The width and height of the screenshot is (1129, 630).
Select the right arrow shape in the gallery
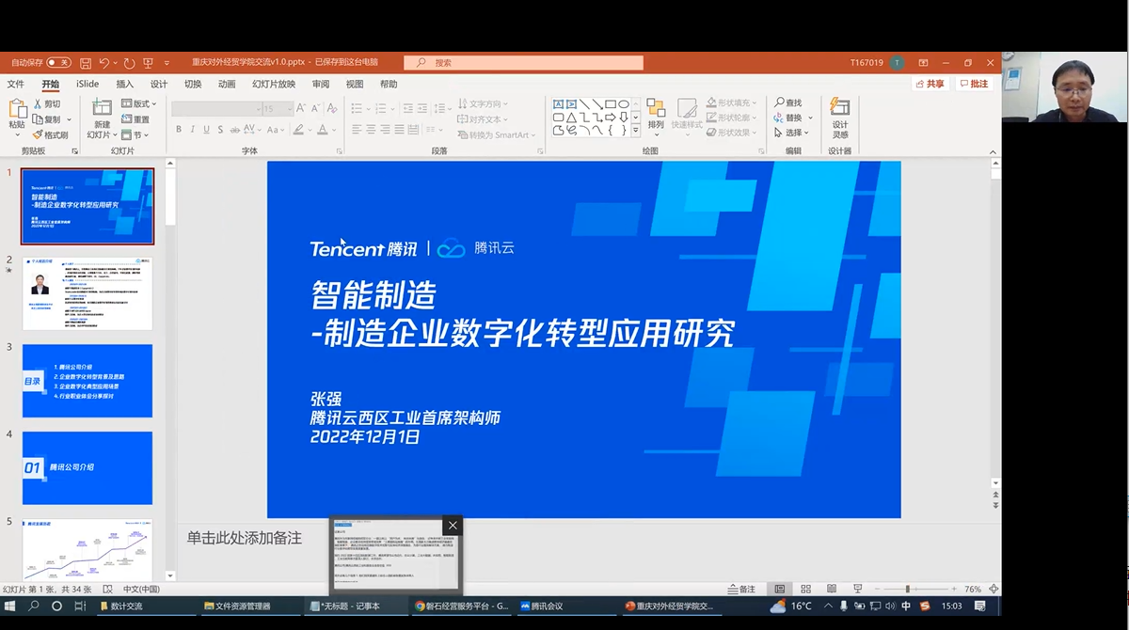611,118
